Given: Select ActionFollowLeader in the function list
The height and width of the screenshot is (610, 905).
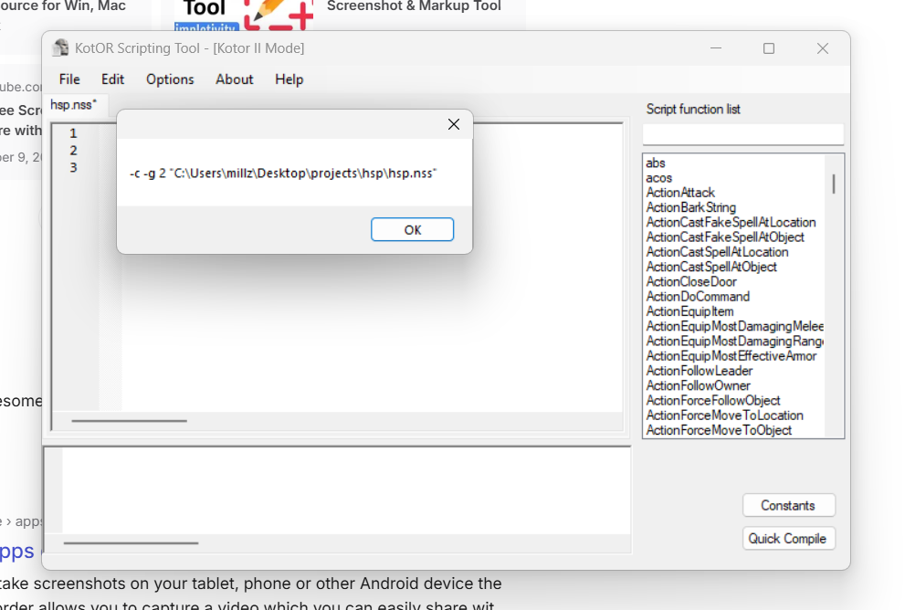Looking at the screenshot, I should coord(699,371).
